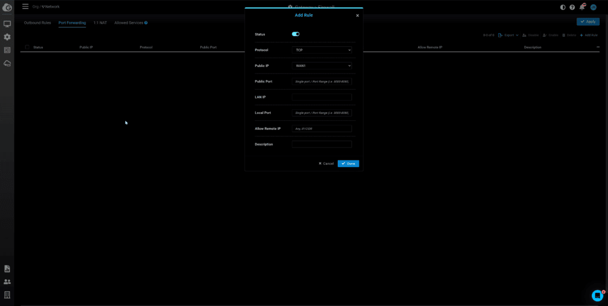The width and height of the screenshot is (608, 306).
Task: Switch to the 1:1 NAT tab
Action: point(100,23)
